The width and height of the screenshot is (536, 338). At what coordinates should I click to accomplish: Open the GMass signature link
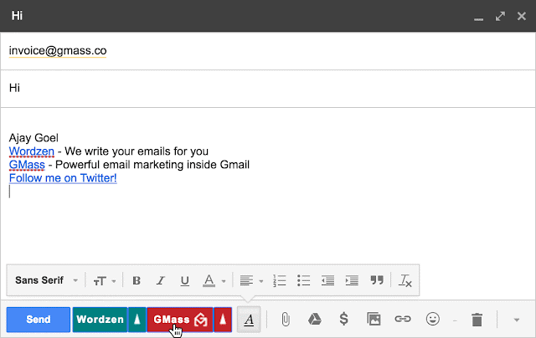[x=27, y=165]
